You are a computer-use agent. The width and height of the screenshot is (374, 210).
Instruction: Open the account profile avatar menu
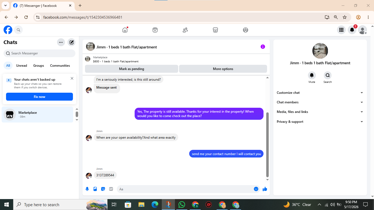362,30
